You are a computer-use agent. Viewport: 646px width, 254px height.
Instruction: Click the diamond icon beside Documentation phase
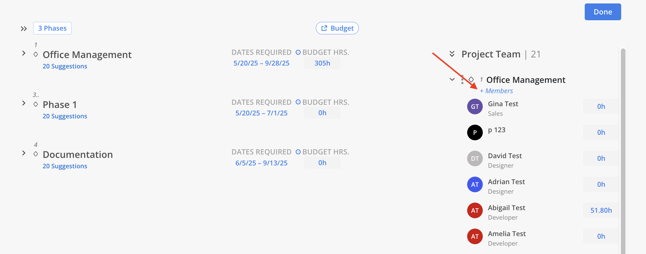pyautogui.click(x=36, y=154)
